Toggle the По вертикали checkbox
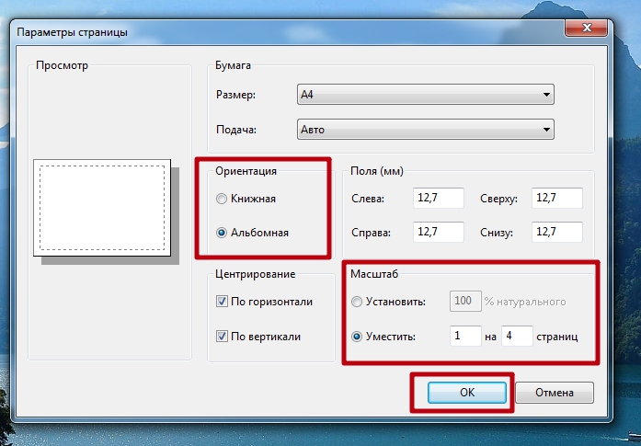 (222, 337)
